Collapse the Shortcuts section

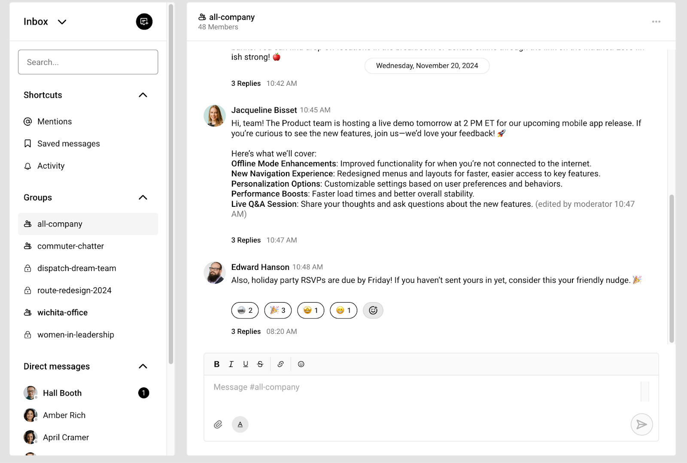coord(143,95)
